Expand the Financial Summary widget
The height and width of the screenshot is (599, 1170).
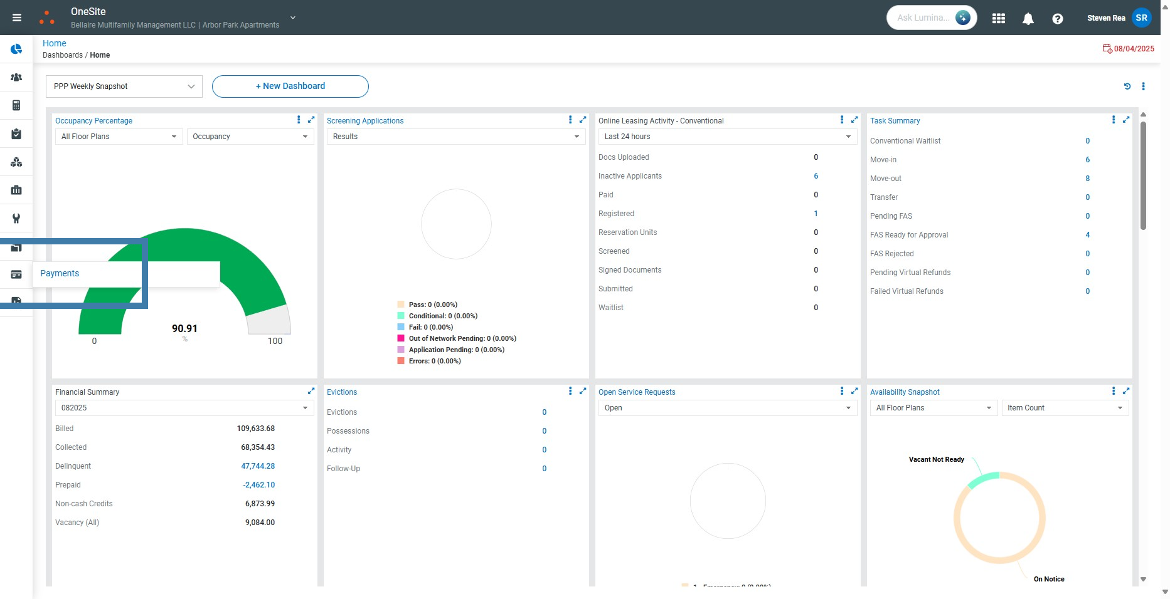coord(311,391)
